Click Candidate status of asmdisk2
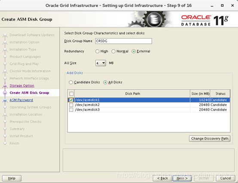Image resolution: width=238 pixels, height=183 pixels. 219,105
